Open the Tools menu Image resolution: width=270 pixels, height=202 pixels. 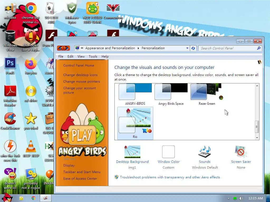[93, 57]
